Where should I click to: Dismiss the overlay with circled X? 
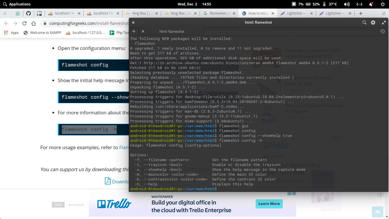(380, 194)
